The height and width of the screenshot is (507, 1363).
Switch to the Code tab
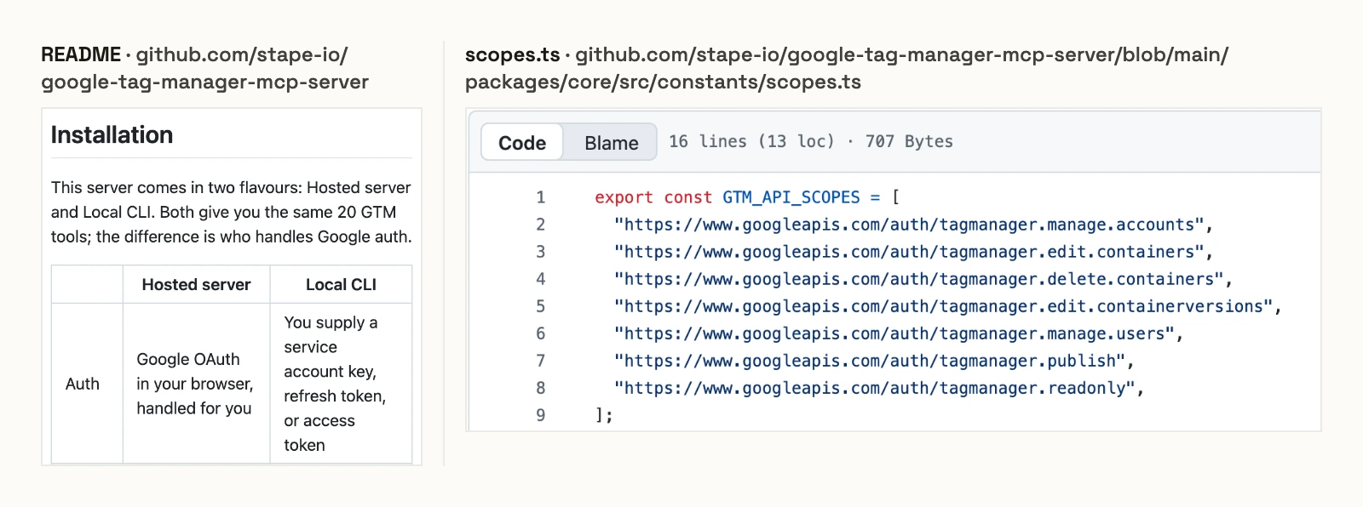point(522,142)
